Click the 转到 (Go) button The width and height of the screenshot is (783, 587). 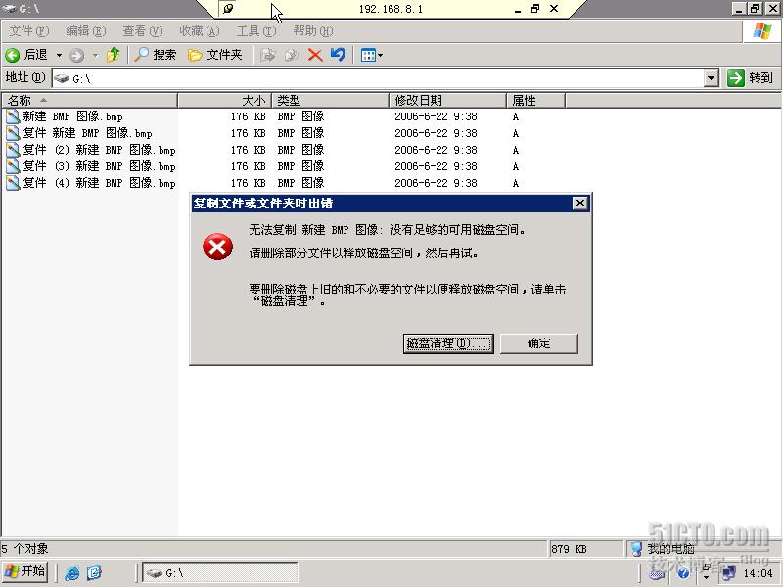pyautogui.click(x=751, y=78)
